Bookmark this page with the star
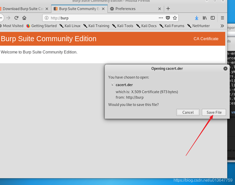 click(x=175, y=18)
